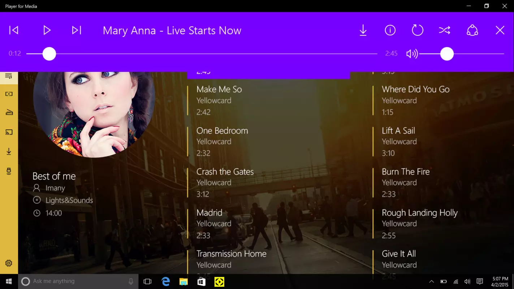The image size is (514, 289).
Task: Open Task View on the taskbar
Action: 147,281
